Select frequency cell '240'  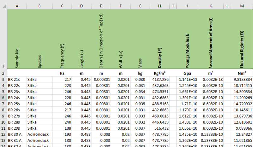(62, 122)
